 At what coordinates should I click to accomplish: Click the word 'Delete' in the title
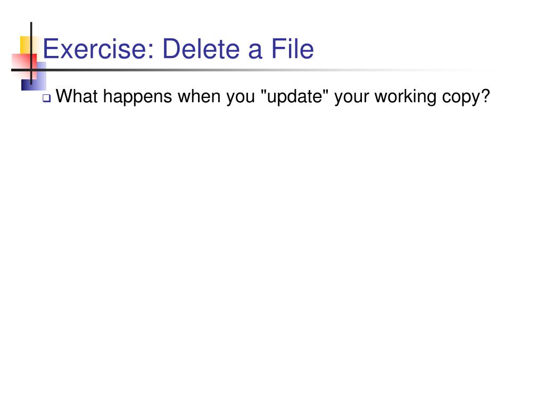point(201,48)
